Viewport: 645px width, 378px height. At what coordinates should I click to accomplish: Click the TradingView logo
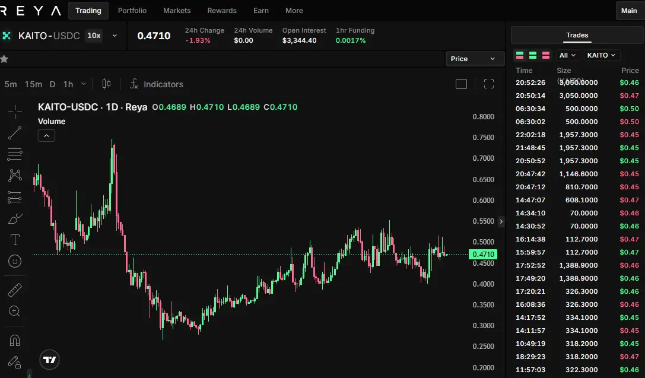click(49, 360)
